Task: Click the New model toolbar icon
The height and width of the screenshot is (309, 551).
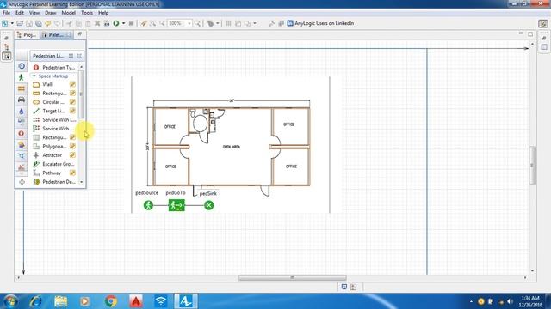Action: tap(5, 23)
